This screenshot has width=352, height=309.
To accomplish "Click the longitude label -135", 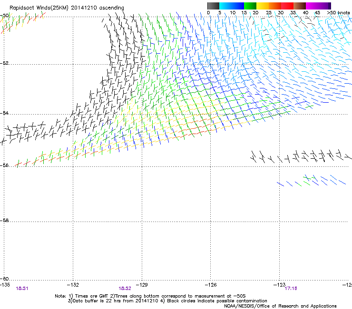I will (x=5, y=285).
